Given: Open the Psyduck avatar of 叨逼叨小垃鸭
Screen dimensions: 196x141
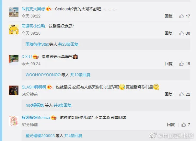Looking at the screenshot, I should point(14,29).
